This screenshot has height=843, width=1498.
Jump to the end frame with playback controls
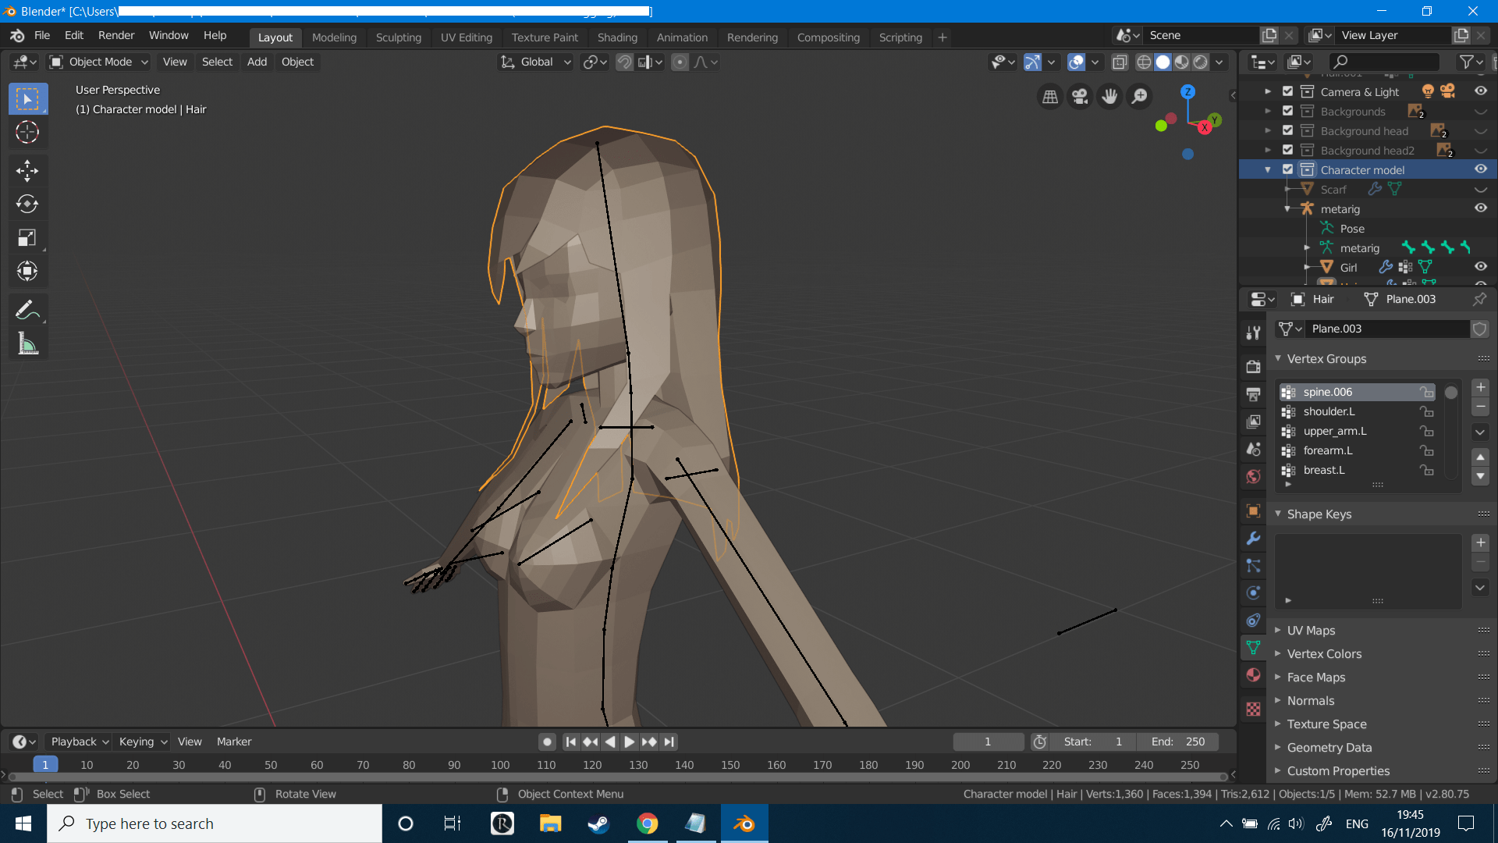click(x=669, y=742)
